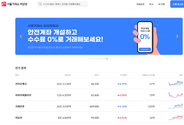The width and height of the screenshot is (184, 125).
Task: Click the 비바리퍼블리카 mini chart
Action: [176, 95]
